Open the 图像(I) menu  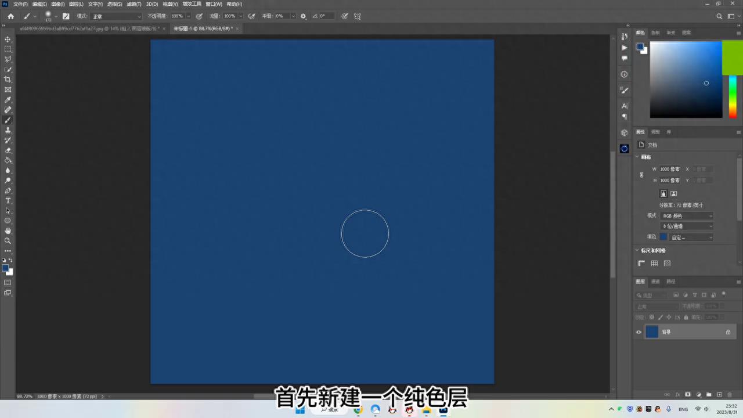click(x=57, y=4)
